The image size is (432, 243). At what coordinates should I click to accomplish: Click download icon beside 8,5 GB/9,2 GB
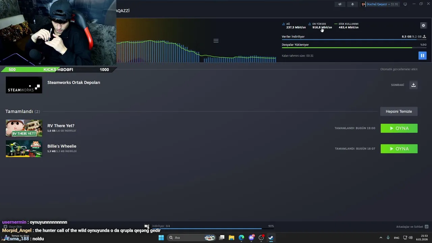click(424, 36)
